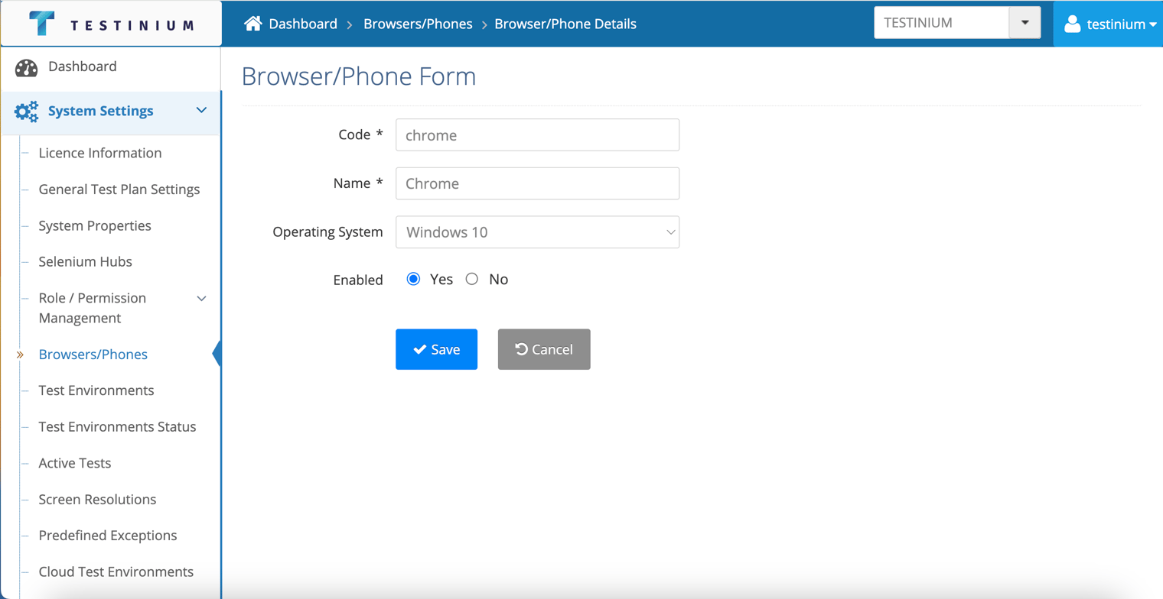
Task: Select the Yes radio button for Enabled
Action: (413, 279)
